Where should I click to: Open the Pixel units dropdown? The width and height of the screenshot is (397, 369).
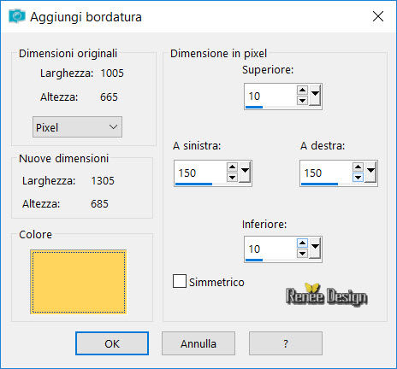[x=77, y=127]
